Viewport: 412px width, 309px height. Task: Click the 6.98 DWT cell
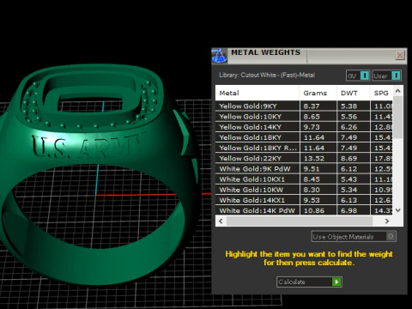354,210
